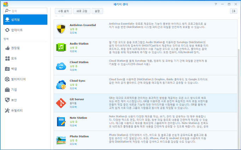Click the 실행 중 status under Audio Station
241x150 pixels.
(74, 48)
